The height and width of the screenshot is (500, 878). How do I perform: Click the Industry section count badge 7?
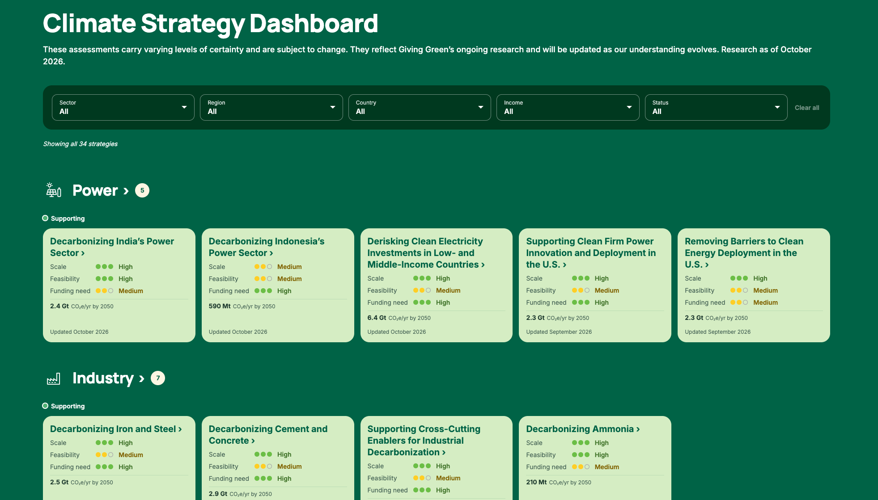click(x=158, y=378)
